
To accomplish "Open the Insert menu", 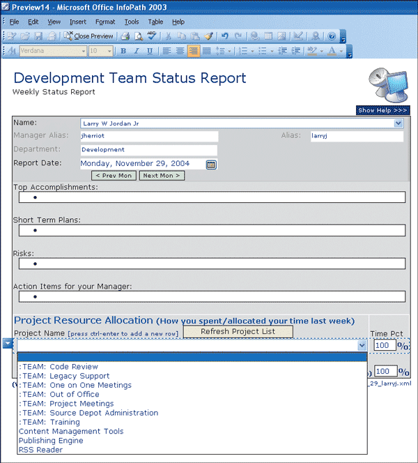I will click(x=78, y=22).
